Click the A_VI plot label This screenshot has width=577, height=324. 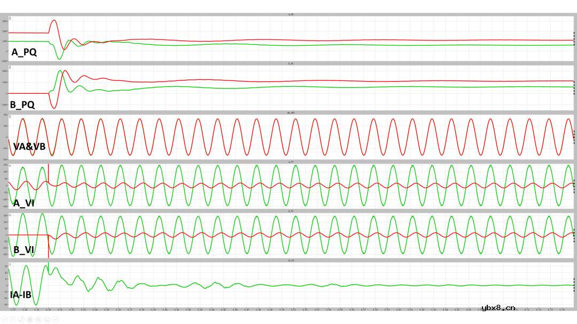point(24,203)
